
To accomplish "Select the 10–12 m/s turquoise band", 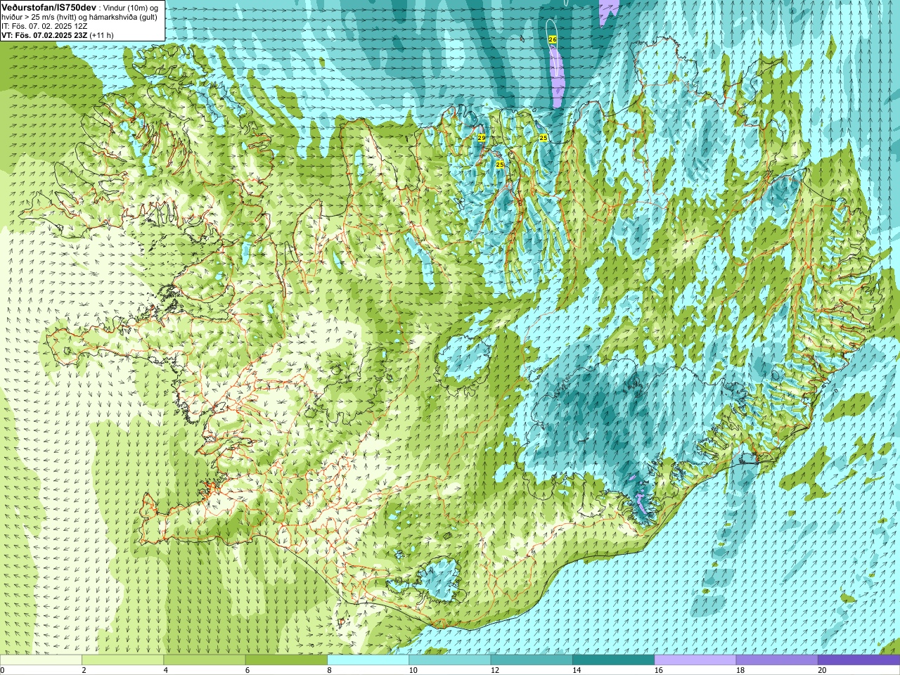I will point(450,660).
